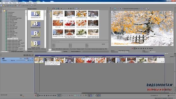Toggle Auto Ripple in timeline toolbar
This screenshot has height=99, width=176.
tap(94, 95)
